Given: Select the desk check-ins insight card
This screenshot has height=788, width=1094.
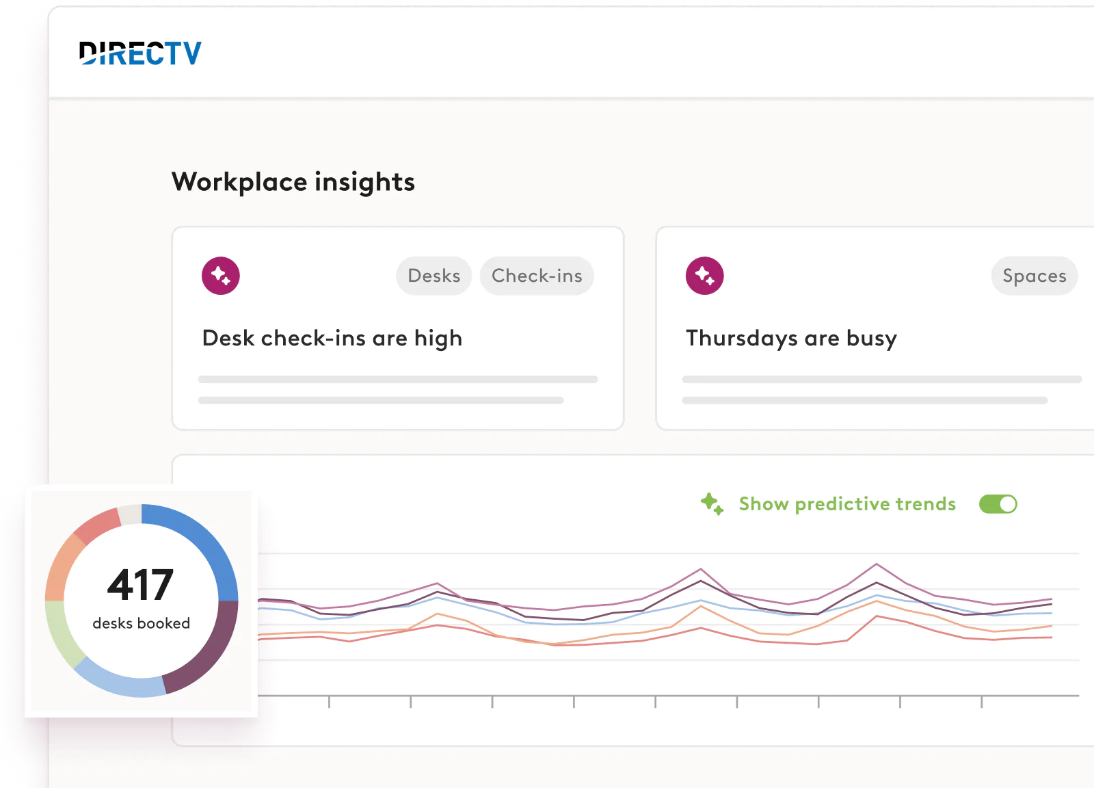Looking at the screenshot, I should [397, 327].
